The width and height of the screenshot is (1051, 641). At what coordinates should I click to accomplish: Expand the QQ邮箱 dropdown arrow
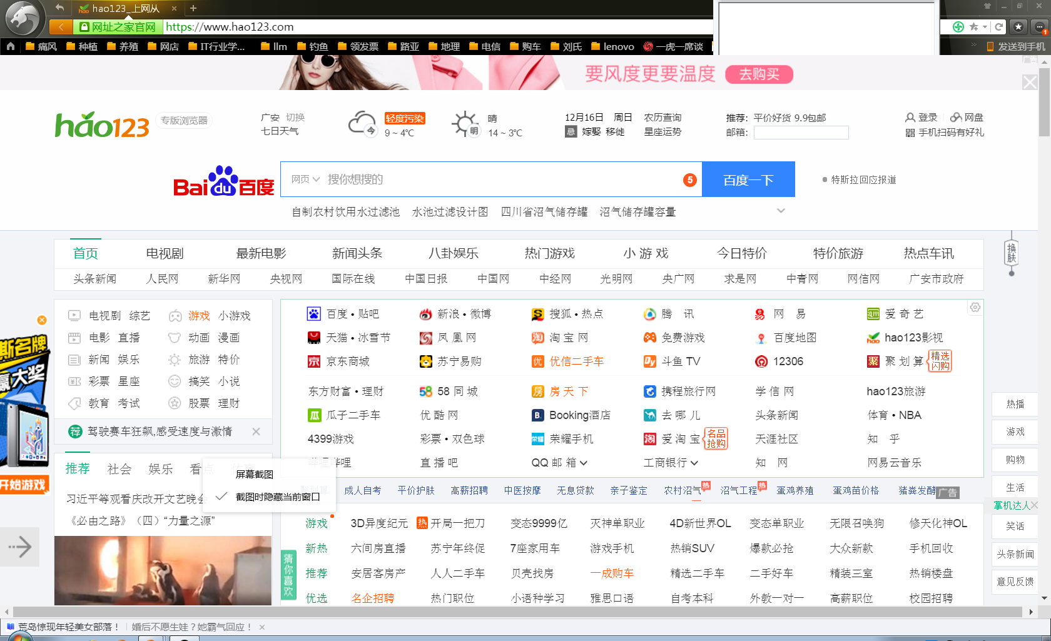[x=584, y=463]
